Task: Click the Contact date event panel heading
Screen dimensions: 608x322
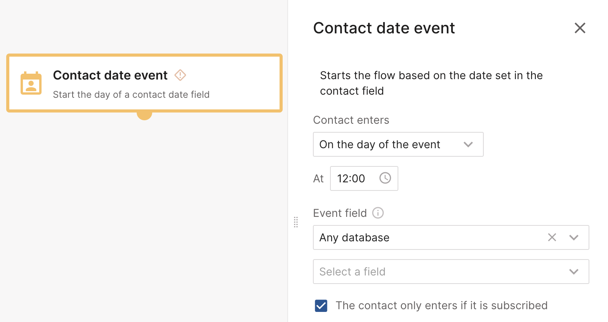Action: point(384,28)
